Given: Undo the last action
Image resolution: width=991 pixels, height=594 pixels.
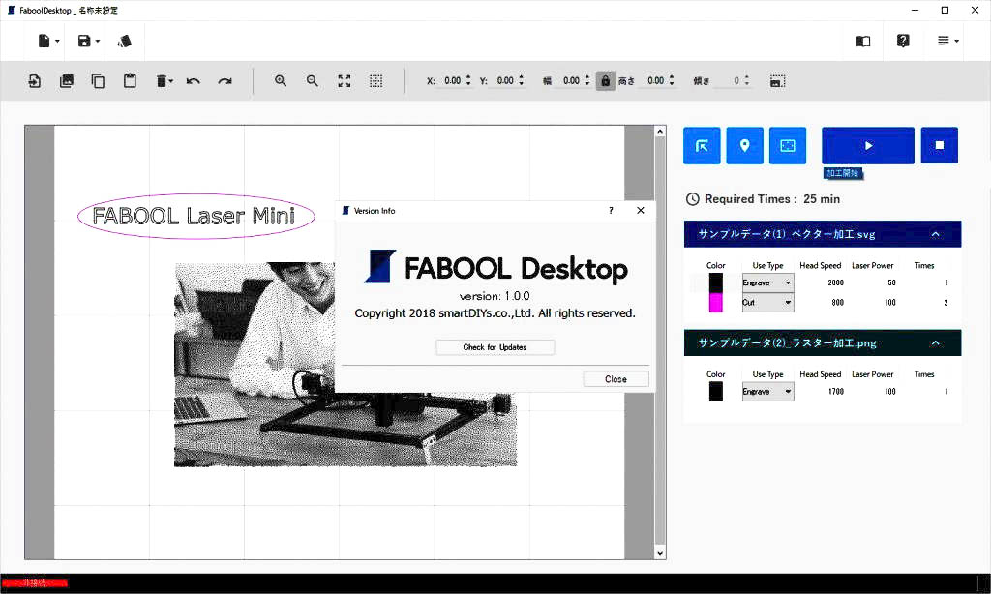Looking at the screenshot, I should pyautogui.click(x=194, y=81).
